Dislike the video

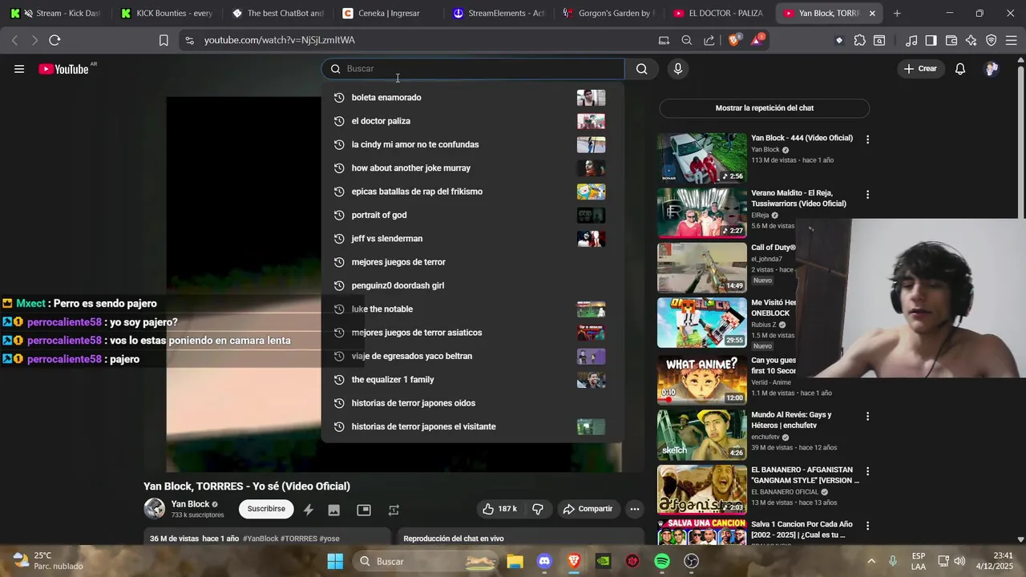pos(538,509)
